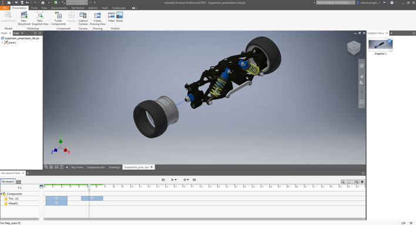Click the New Storyboard ribbon button
The width and height of the screenshot is (416, 225).
coord(24,18)
